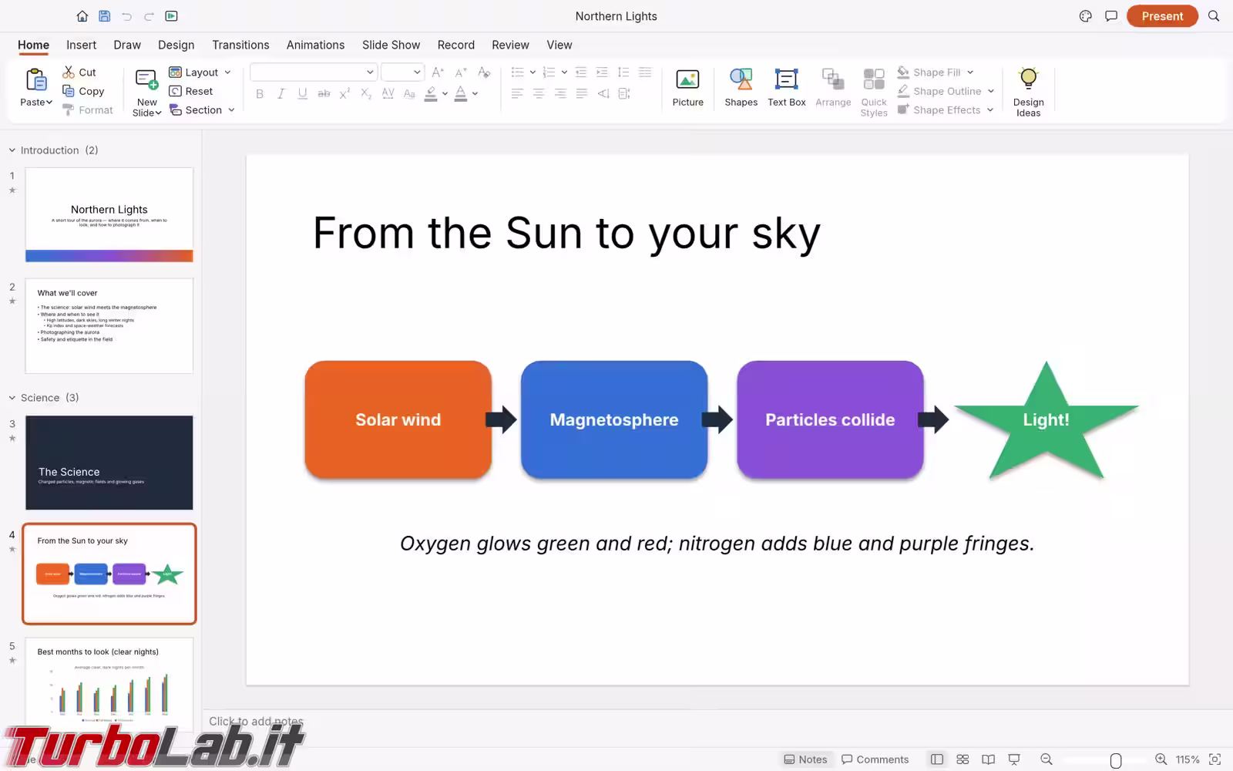
Task: Open the font name dropdown
Action: coord(370,72)
